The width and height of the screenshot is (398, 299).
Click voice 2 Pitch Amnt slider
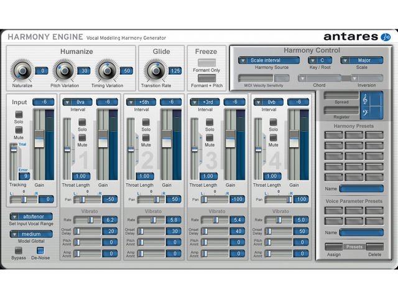[x=150, y=242]
